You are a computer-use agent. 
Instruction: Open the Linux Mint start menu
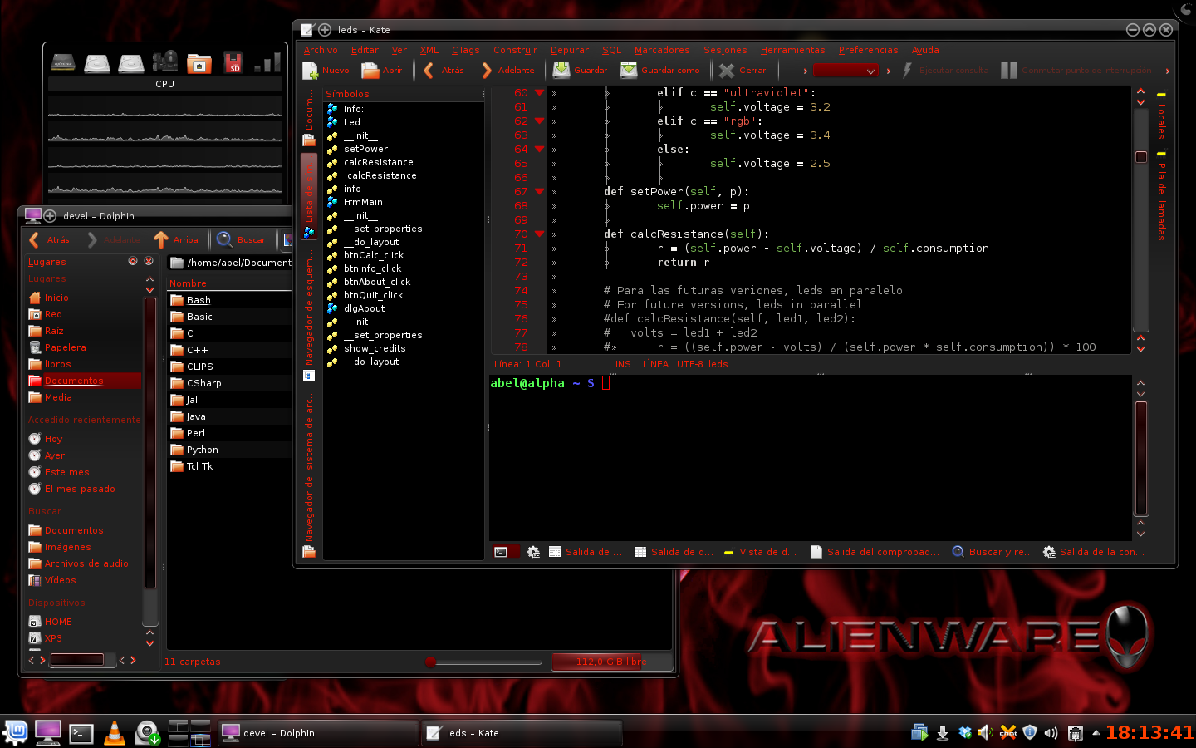coord(15,732)
